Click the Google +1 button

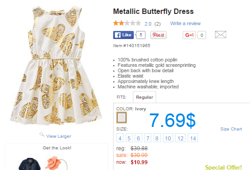click(x=189, y=35)
